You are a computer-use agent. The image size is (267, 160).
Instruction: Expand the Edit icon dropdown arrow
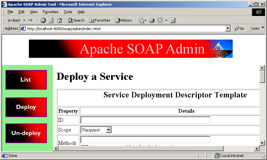click(166, 21)
